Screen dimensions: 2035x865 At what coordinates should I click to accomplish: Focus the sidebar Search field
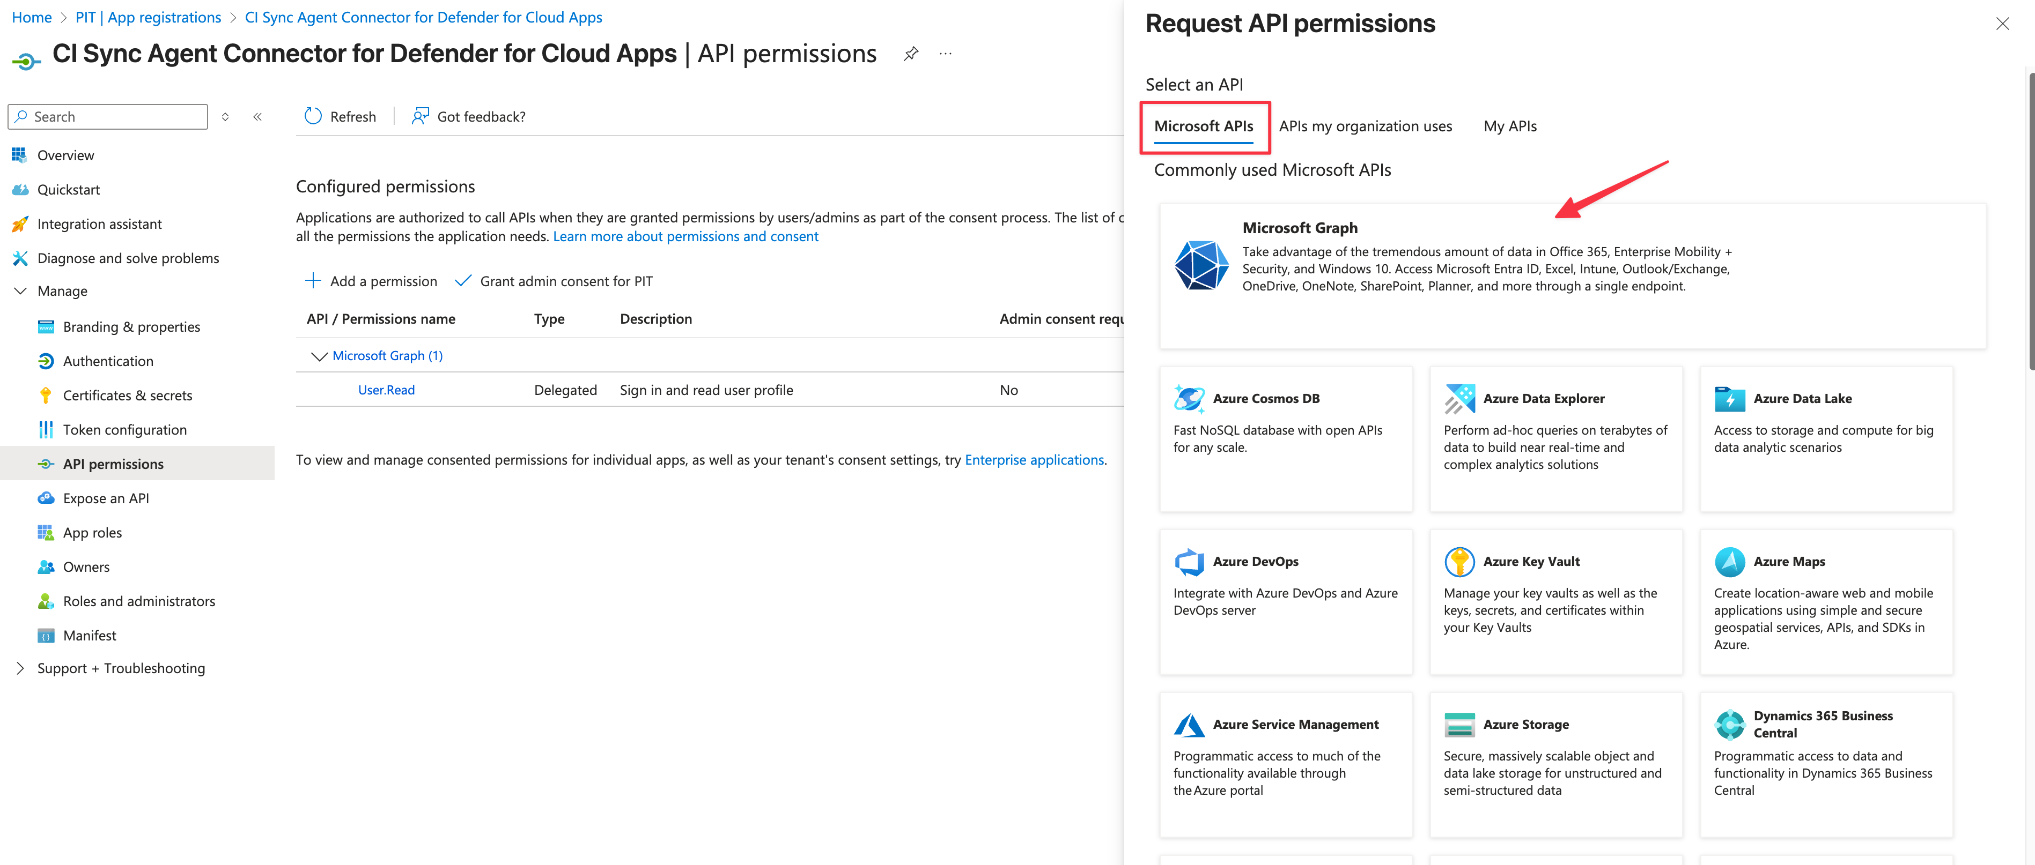click(108, 117)
